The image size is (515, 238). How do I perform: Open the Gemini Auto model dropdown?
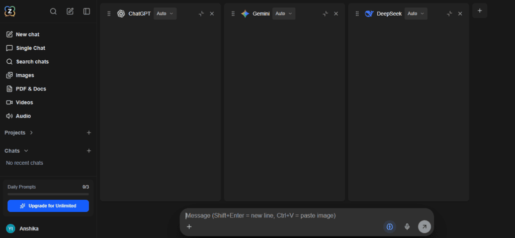click(x=284, y=14)
